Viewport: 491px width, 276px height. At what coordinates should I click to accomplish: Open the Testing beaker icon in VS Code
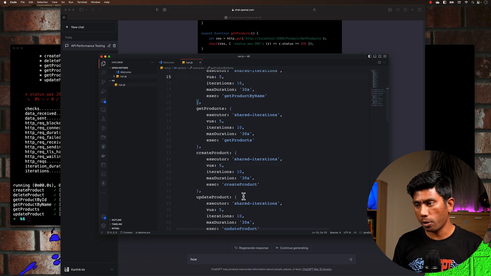click(103, 119)
